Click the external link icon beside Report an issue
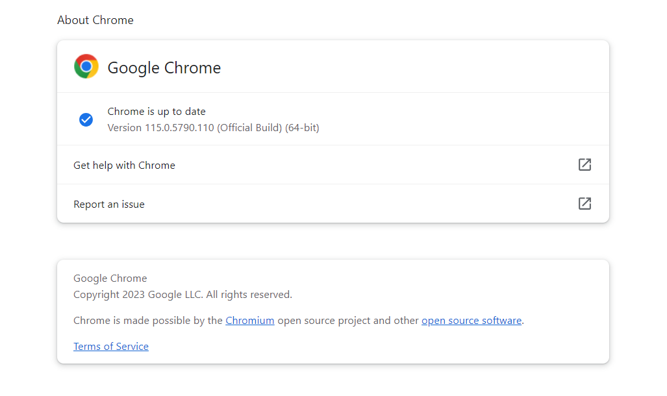667x396 pixels. 585,203
